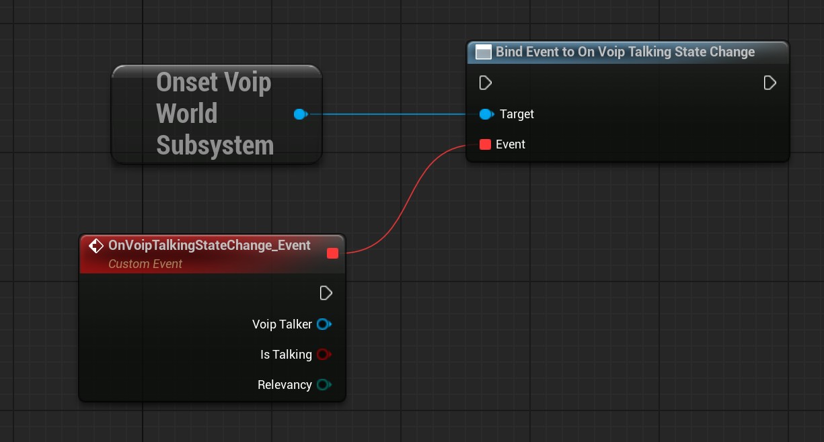This screenshot has width=824, height=442.
Task: Click the execution output pin of OnVoipTalkingStateChange_Event
Action: pos(326,293)
